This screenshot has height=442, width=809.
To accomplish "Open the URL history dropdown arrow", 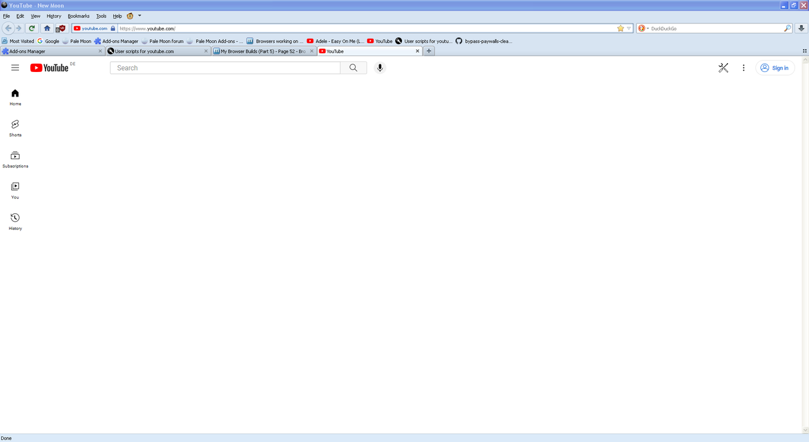I will pos(629,28).
